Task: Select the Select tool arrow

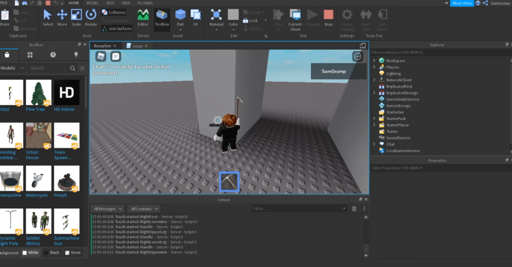Action: (x=48, y=18)
